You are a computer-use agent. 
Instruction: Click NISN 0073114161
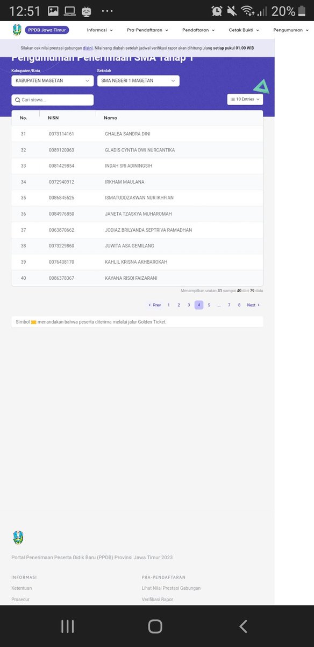(x=61, y=134)
